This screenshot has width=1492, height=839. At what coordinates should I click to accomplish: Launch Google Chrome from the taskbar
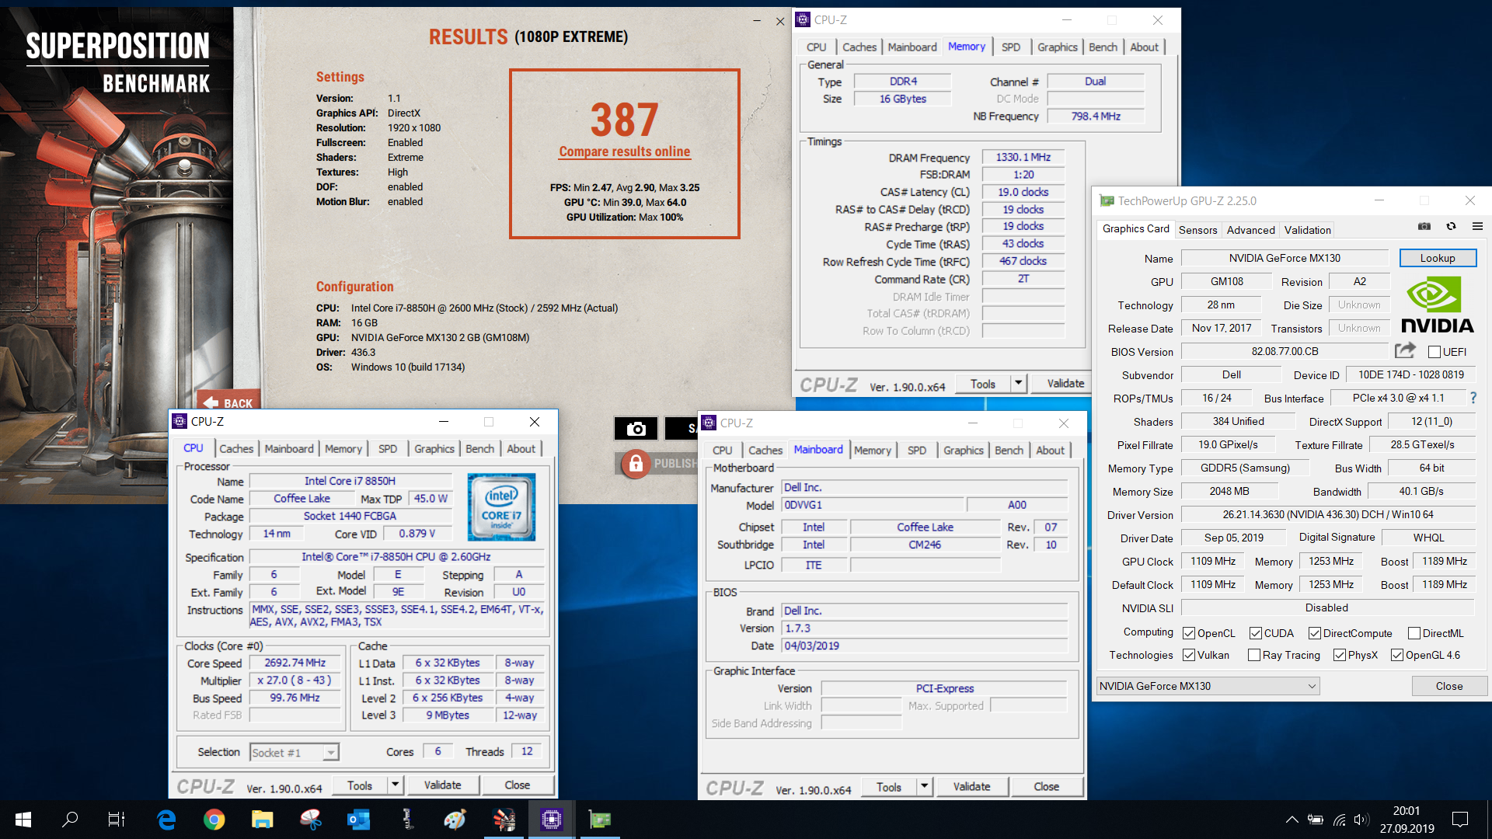pos(214,820)
